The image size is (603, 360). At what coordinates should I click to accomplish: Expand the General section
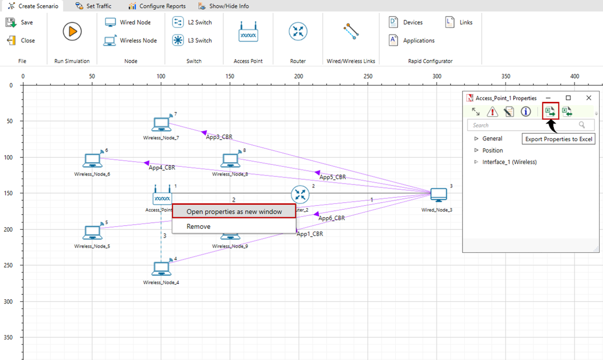(x=476, y=139)
